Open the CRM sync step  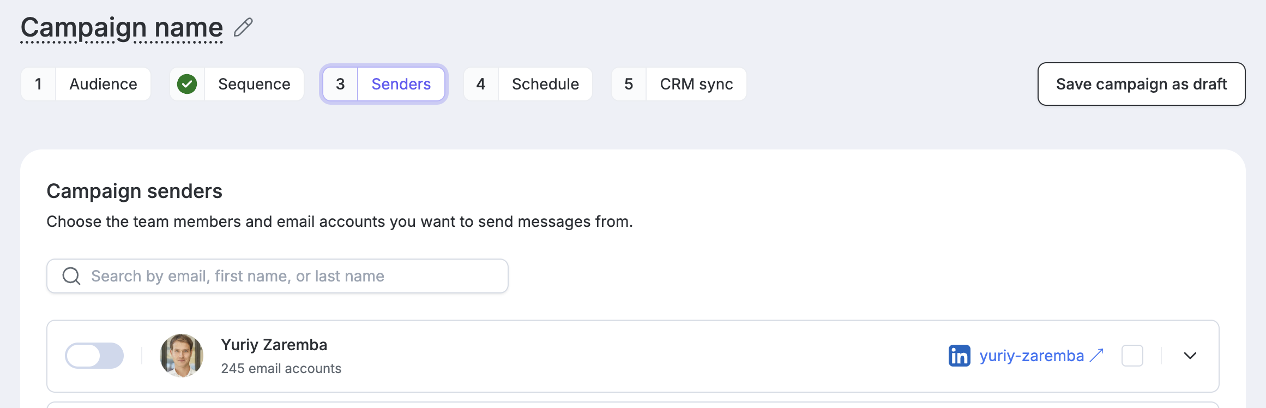(x=679, y=84)
